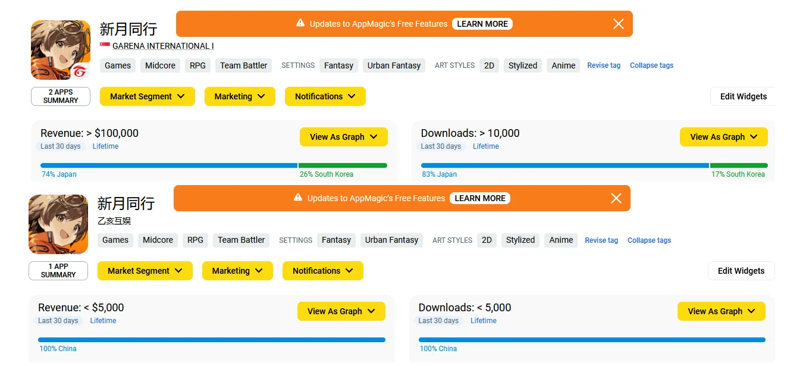The image size is (806, 366).
Task: Click Team Battler tag in the Garena panel
Action: pos(244,65)
